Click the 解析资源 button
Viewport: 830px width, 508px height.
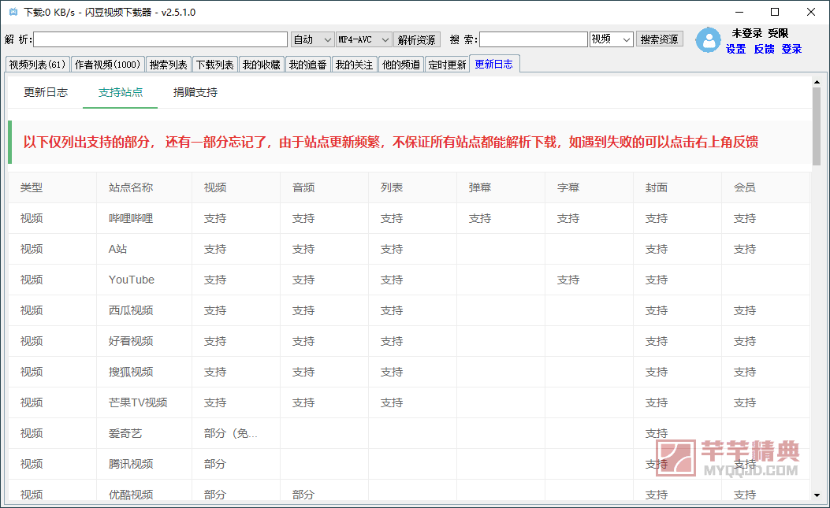click(x=417, y=39)
